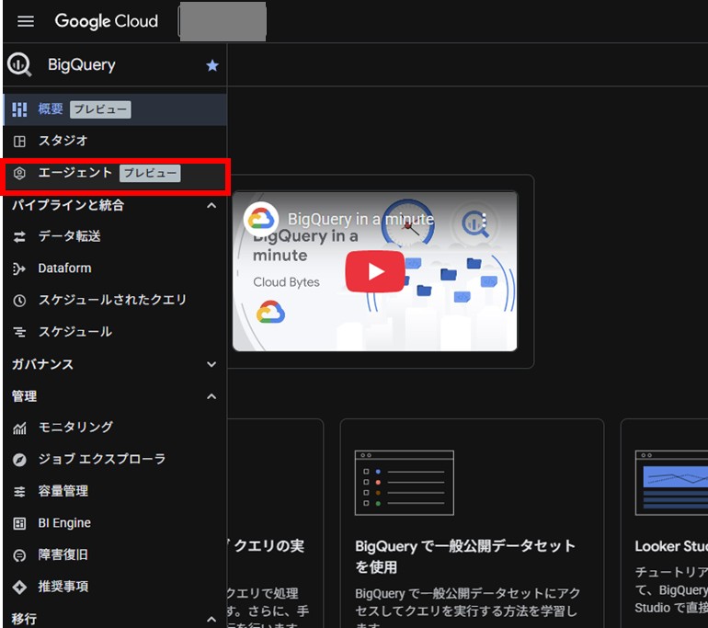Screen dimensions: 708x628
Task: Open the 概要 overview page
Action: click(115, 109)
